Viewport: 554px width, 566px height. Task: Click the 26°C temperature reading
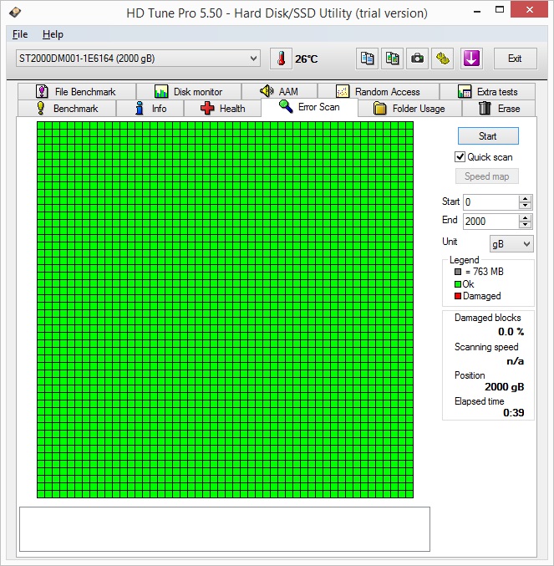[306, 59]
